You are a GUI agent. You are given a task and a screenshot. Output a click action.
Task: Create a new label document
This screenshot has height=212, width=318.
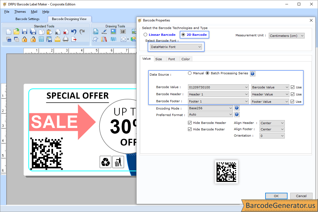(x=8, y=32)
